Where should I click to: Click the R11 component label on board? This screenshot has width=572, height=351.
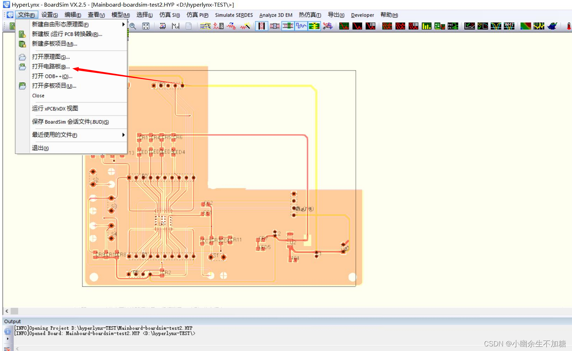(x=237, y=240)
